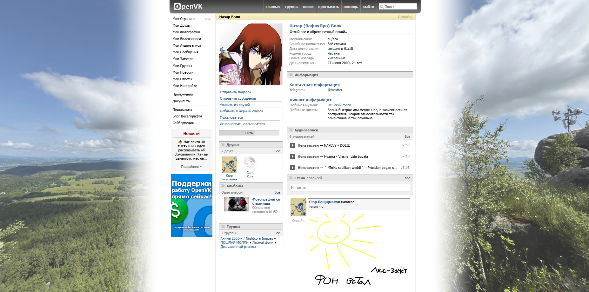Click Удалить из друзей

[235, 105]
